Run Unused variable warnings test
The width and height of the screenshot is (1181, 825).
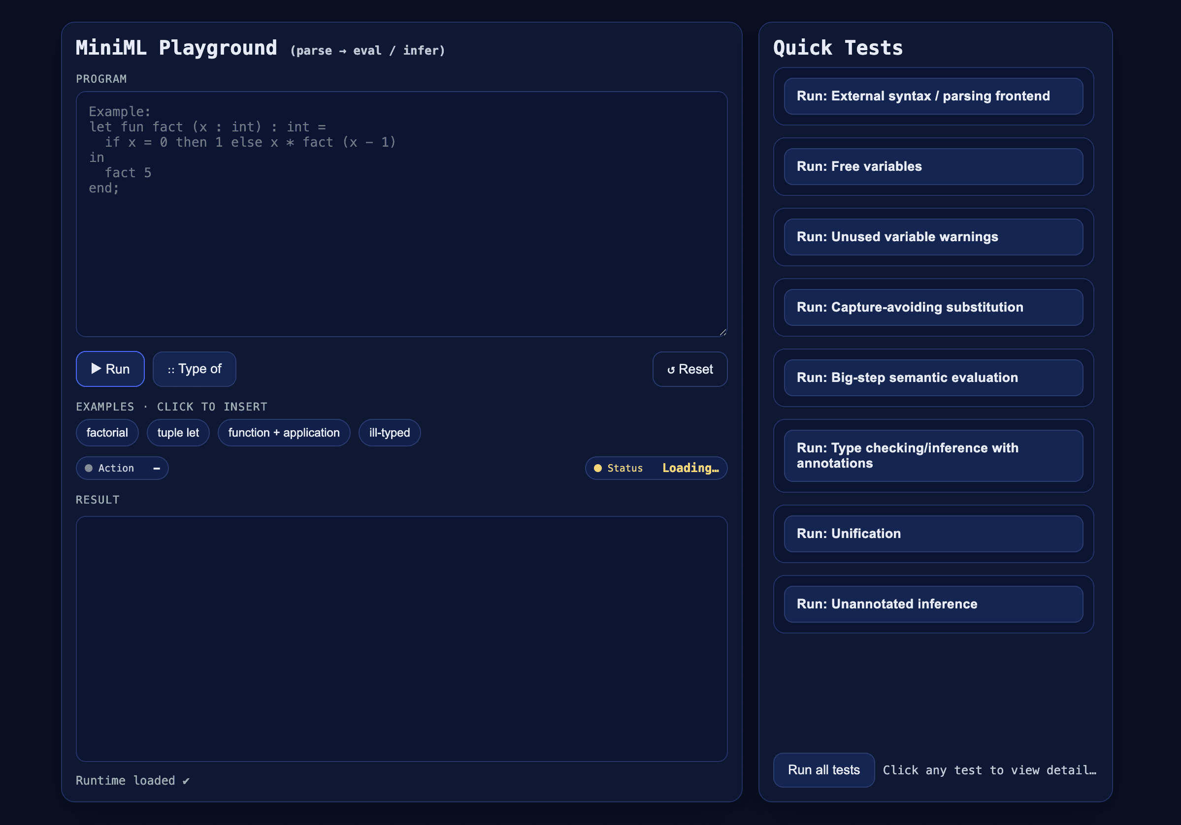coord(933,237)
